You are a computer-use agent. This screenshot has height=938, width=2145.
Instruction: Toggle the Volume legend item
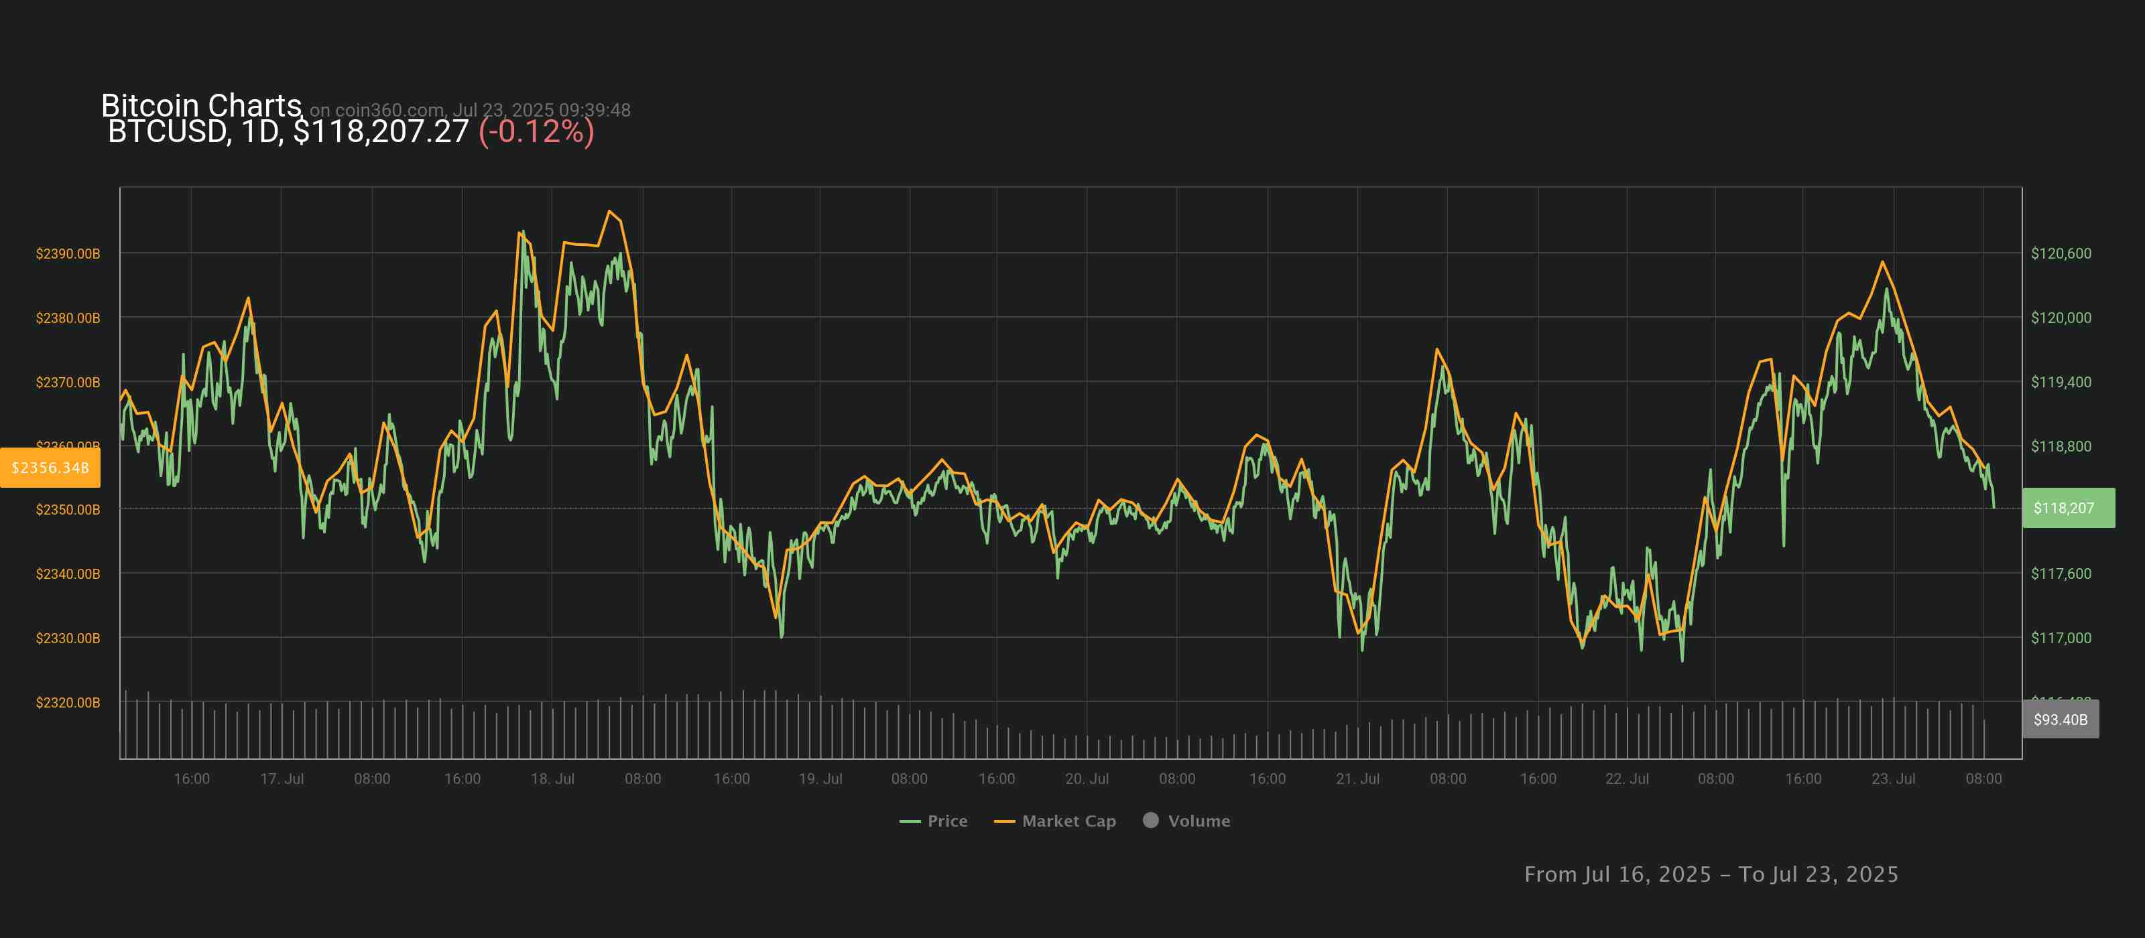(1186, 821)
